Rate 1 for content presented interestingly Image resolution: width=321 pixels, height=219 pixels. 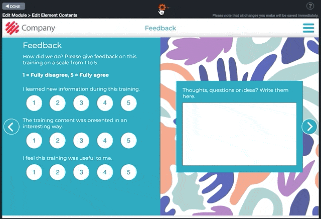click(34, 141)
